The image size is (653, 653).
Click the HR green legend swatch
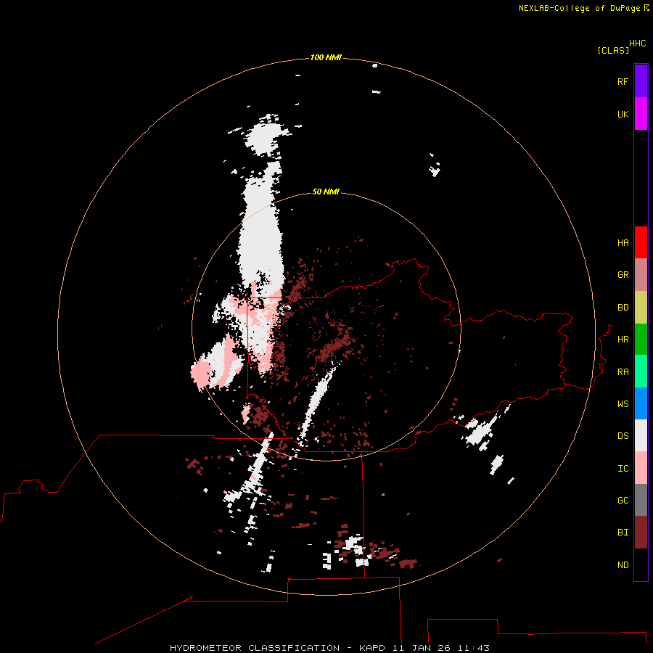(641, 340)
